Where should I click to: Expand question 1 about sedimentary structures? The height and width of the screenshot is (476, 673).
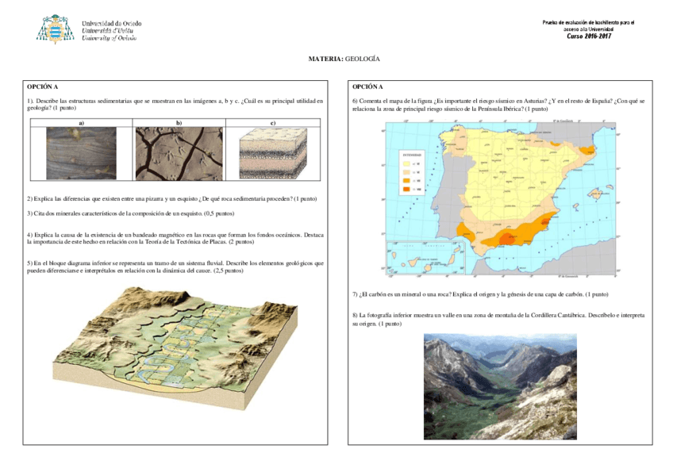click(x=175, y=102)
